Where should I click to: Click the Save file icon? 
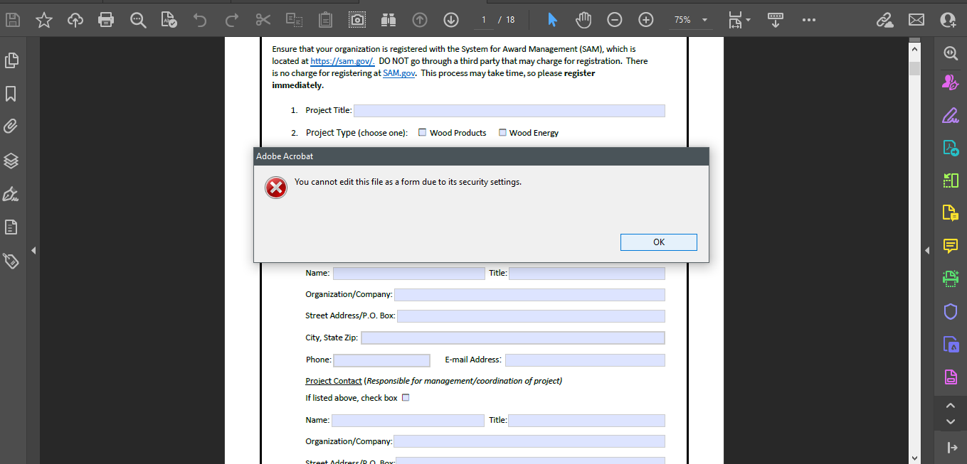pyautogui.click(x=13, y=20)
